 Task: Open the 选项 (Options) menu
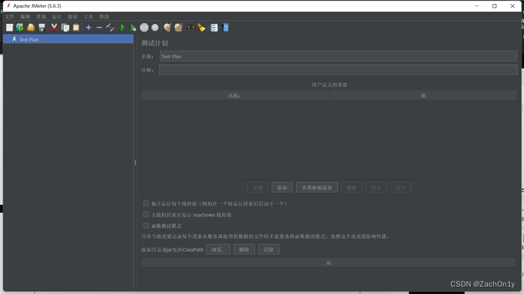coord(72,16)
